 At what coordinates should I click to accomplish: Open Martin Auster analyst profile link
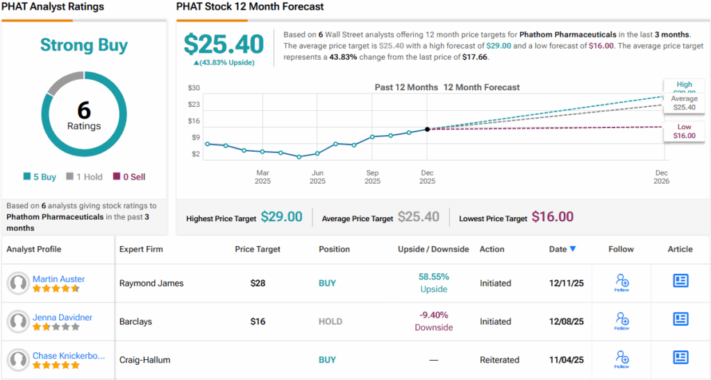[x=58, y=279]
